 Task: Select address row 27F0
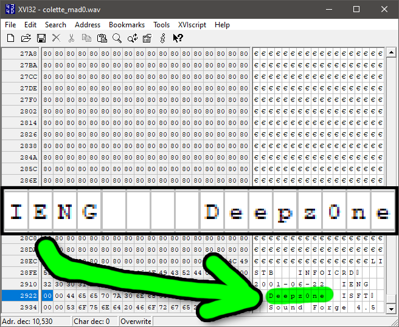(20, 99)
